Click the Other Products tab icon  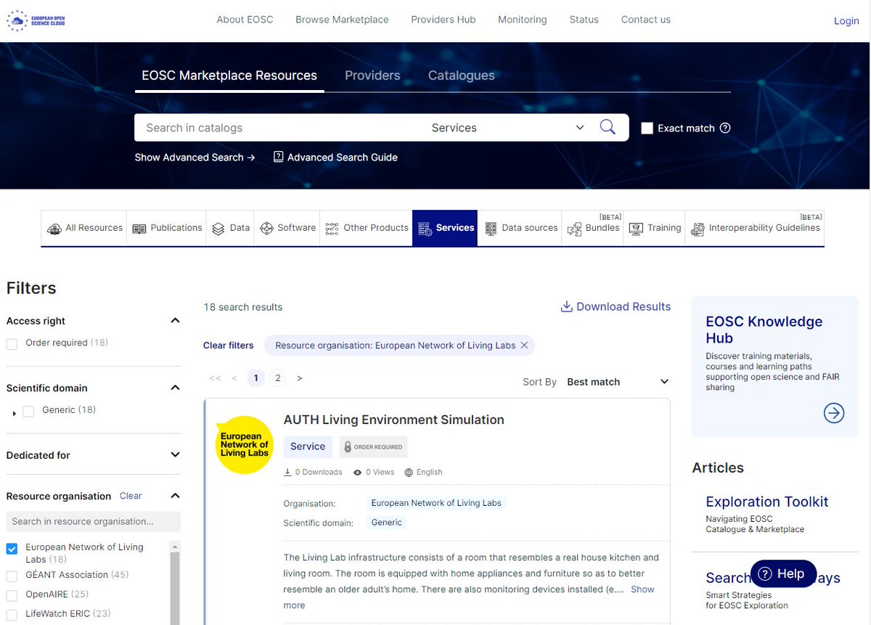click(332, 229)
